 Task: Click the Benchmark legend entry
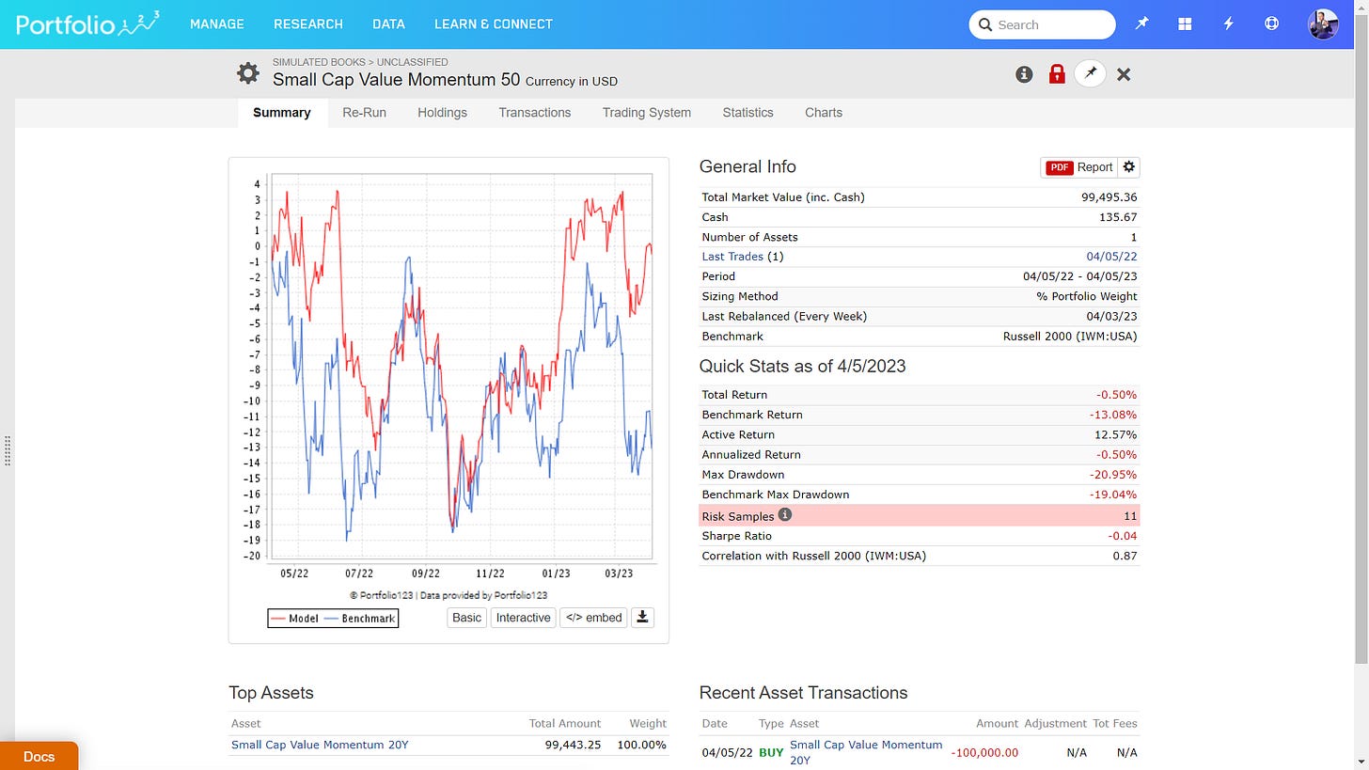coord(359,619)
